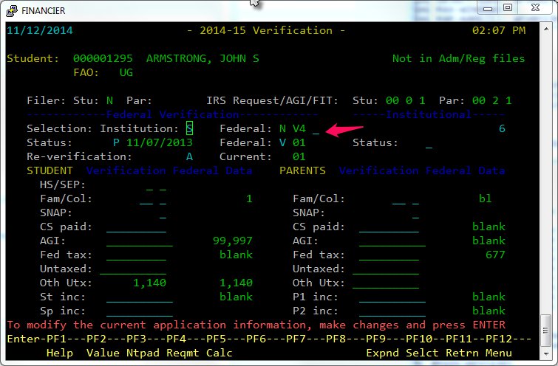Click the Value function key label
This screenshot has width=558, height=366.
103,353
